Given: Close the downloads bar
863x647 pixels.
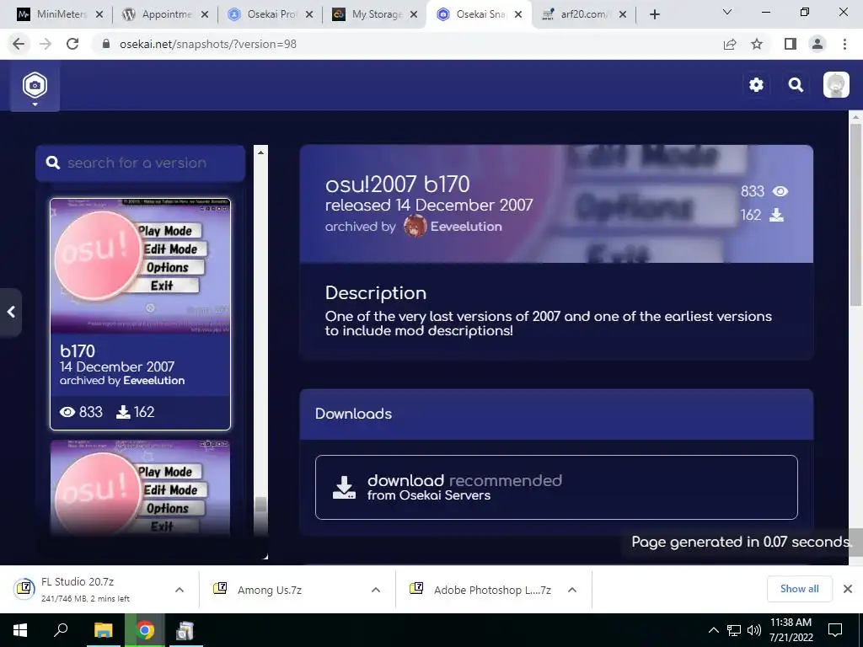Looking at the screenshot, I should click(848, 589).
